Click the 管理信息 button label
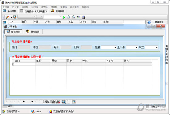The height and width of the screenshot is (115, 170). pyautogui.click(x=159, y=22)
